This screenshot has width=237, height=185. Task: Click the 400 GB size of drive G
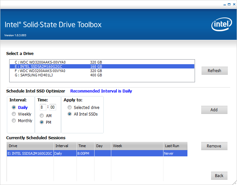[x=96, y=75]
